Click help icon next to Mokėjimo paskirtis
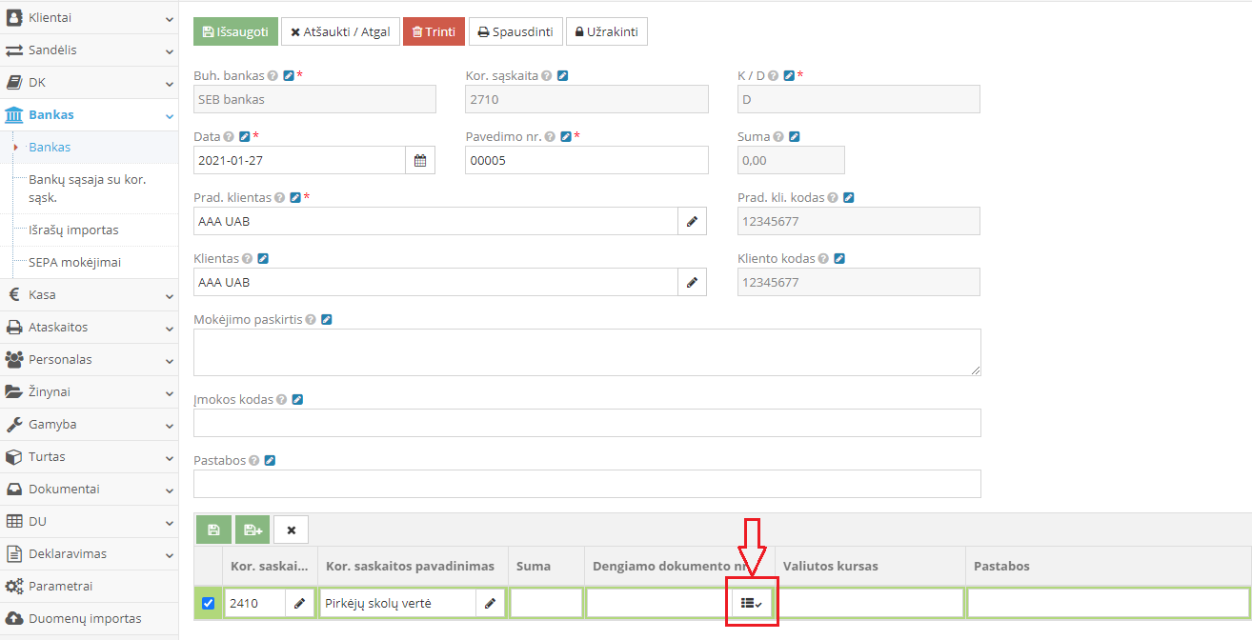 pos(311,320)
